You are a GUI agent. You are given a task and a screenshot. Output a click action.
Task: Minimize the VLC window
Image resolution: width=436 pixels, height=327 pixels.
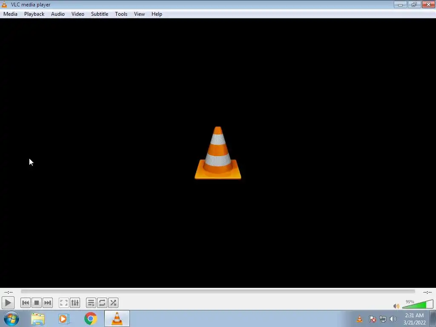pos(400,4)
